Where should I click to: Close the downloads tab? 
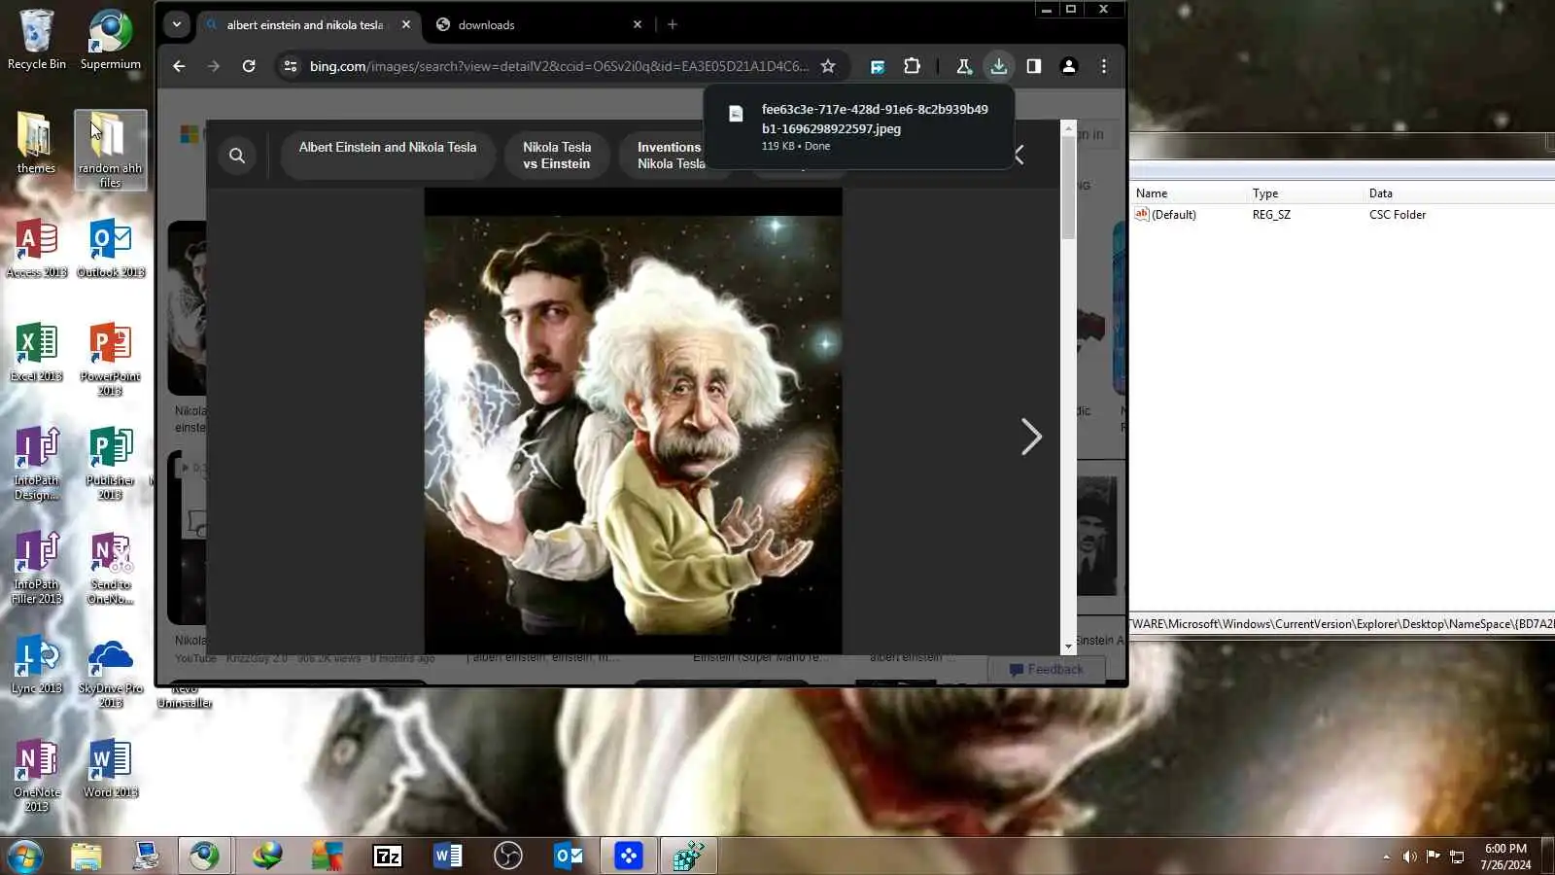638,25
